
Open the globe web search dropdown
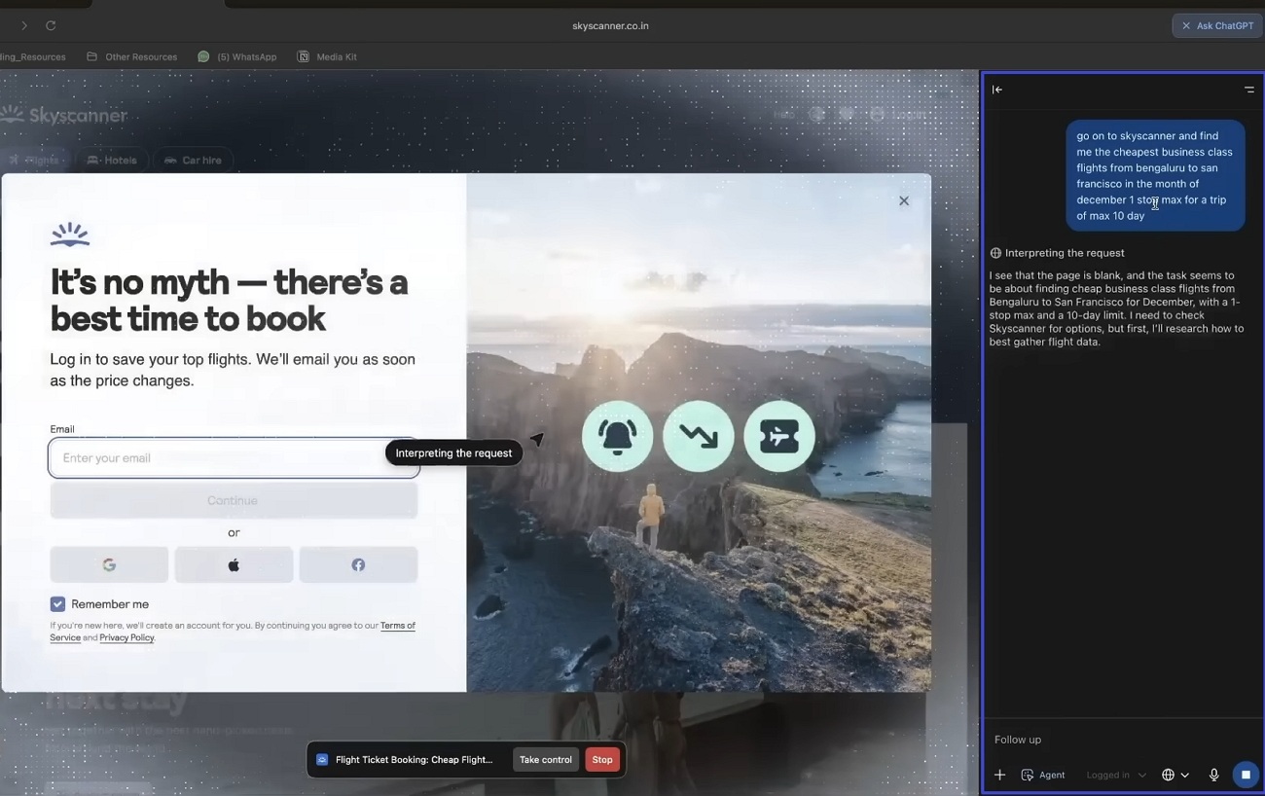[x=1175, y=775]
